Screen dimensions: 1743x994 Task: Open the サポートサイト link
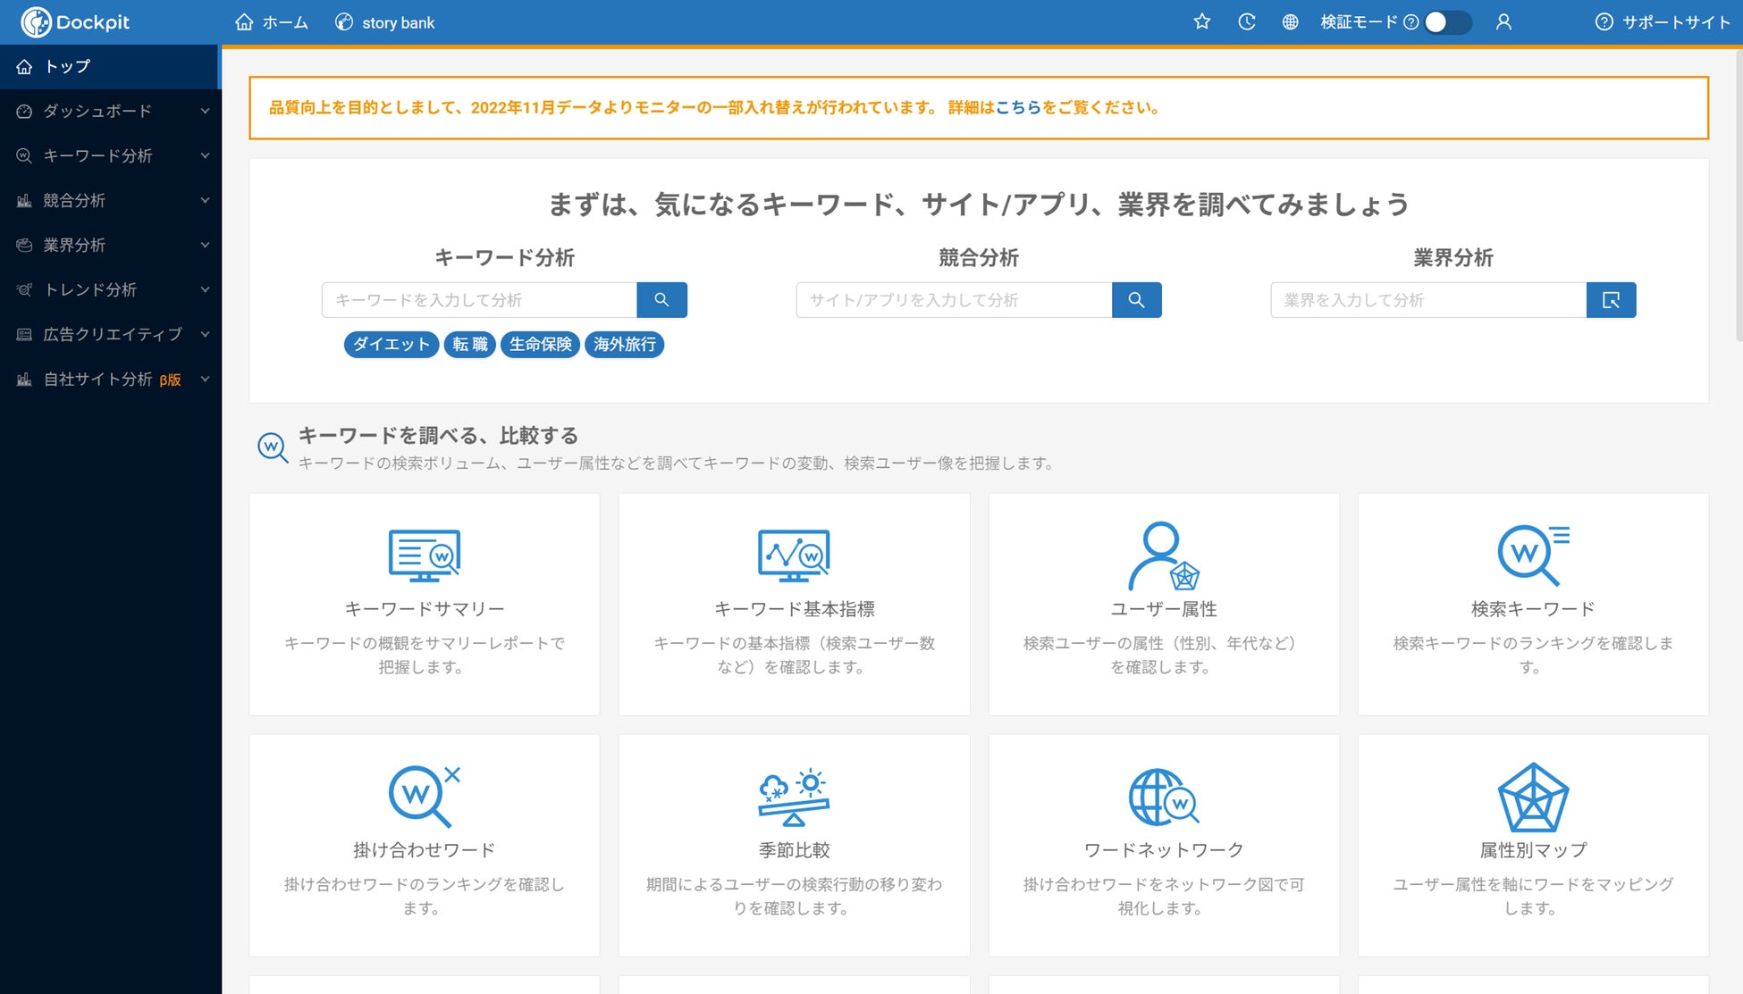(1663, 22)
